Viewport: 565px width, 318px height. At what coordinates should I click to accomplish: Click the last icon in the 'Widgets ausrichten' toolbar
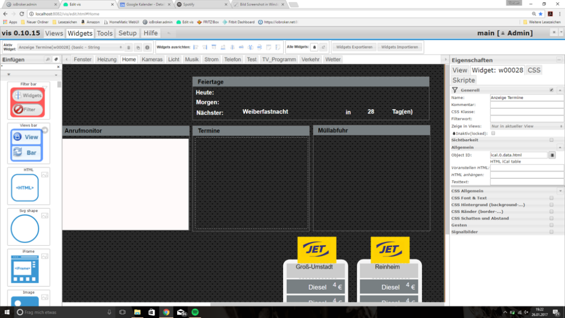pyautogui.click(x=278, y=47)
